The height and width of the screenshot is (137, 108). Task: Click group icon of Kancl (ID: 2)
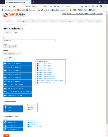(x=5, y=126)
